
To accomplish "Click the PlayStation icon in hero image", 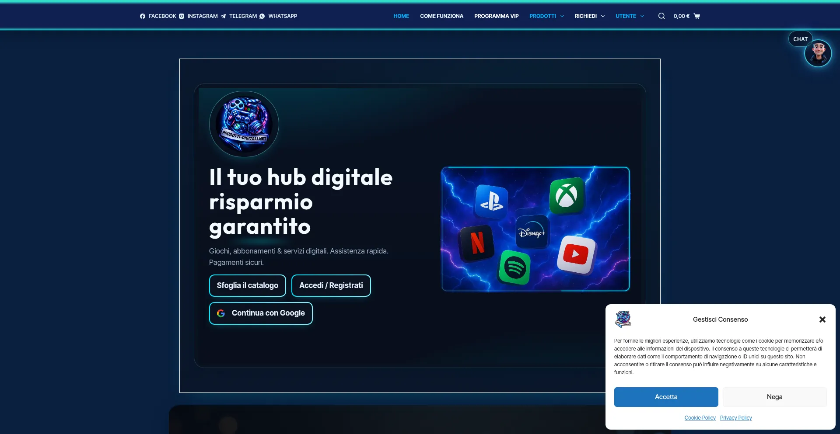I will coord(491,202).
